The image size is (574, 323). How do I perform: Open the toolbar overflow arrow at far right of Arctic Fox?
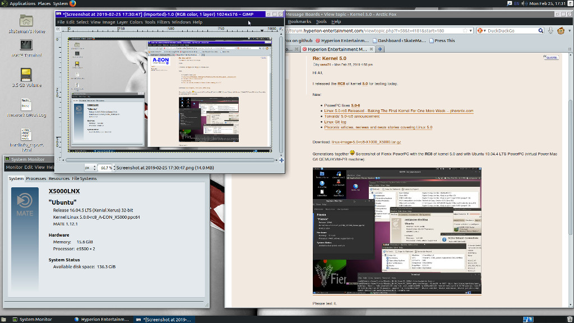pyautogui.click(x=570, y=31)
